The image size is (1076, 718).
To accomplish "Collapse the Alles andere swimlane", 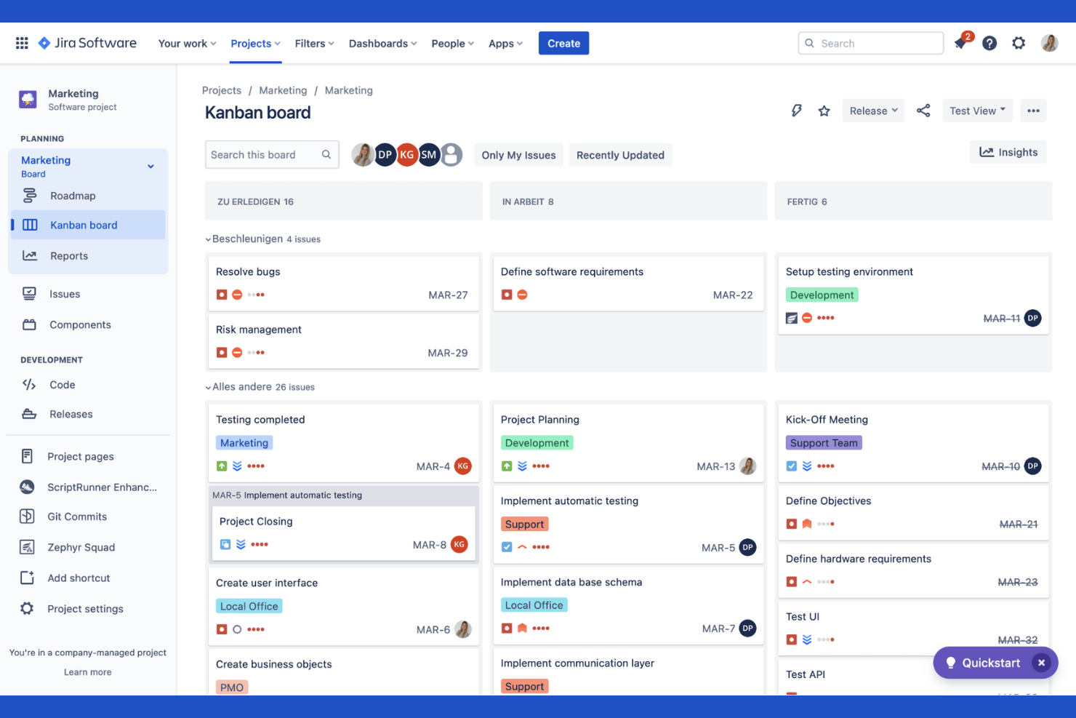I will (208, 386).
